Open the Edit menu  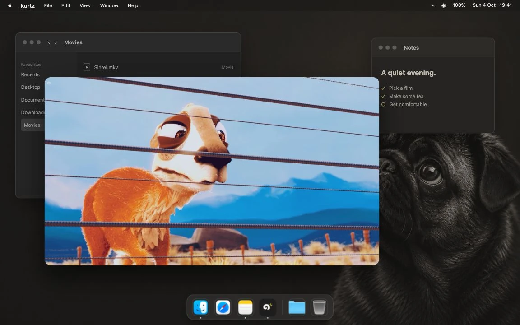pyautogui.click(x=65, y=5)
